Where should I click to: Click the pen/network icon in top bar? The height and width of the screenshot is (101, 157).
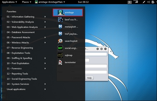(144, 2)
